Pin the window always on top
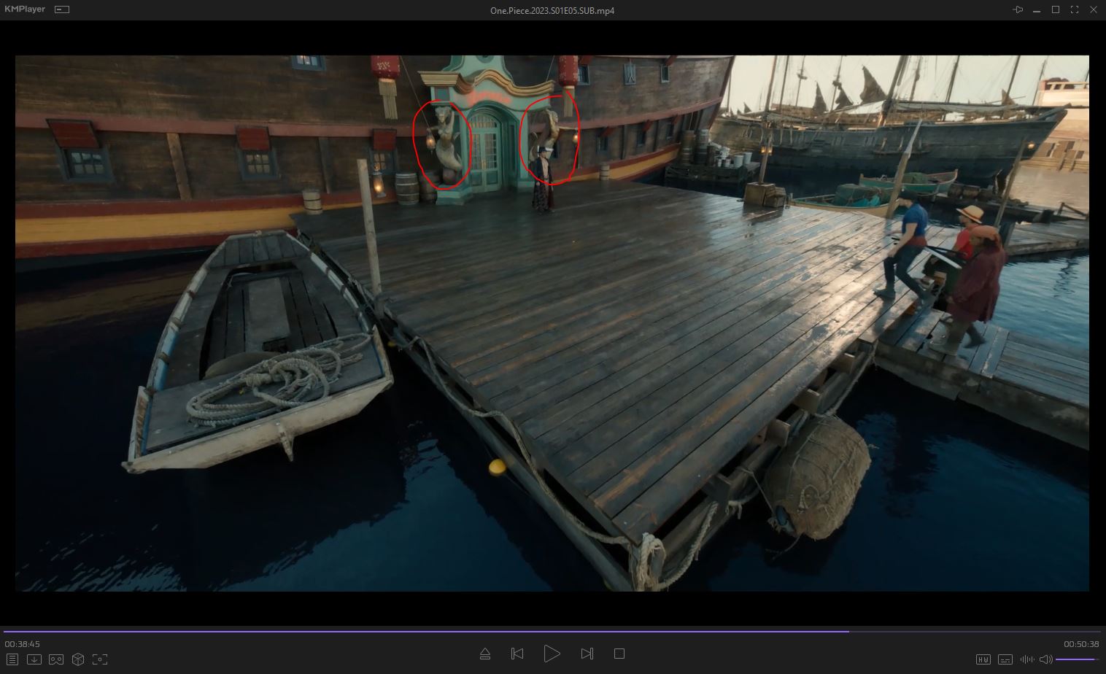Viewport: 1106px width, 674px height. coord(1018,9)
